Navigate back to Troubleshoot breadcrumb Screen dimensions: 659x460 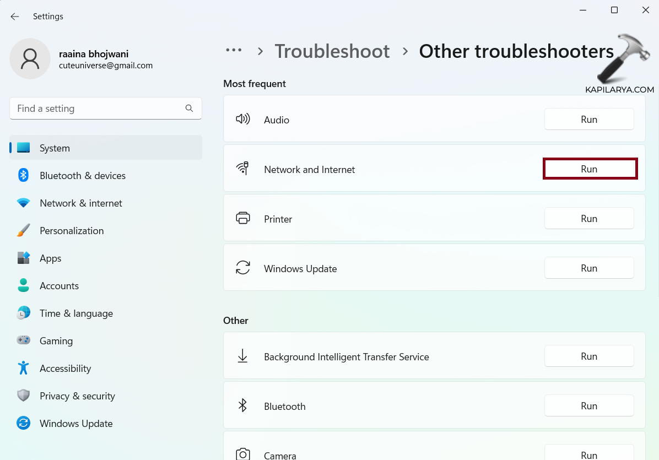point(332,51)
